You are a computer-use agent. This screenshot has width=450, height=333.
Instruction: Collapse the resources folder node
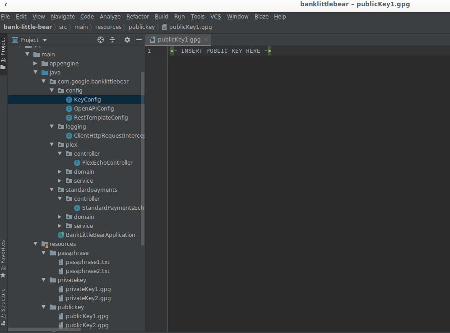[x=35, y=244]
